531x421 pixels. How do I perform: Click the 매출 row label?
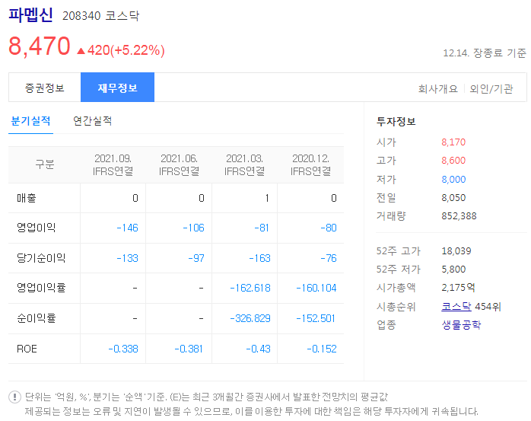pos(27,198)
